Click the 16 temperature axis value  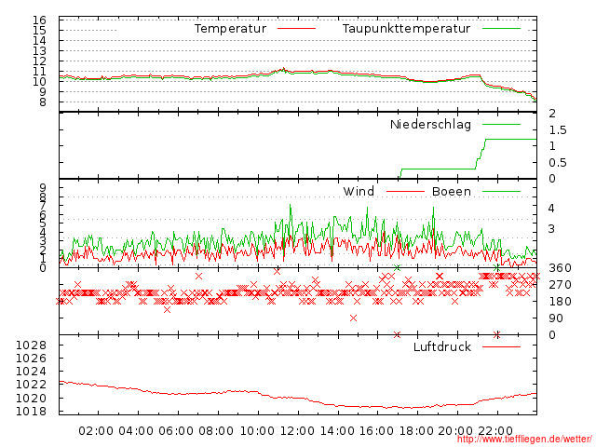coord(39,20)
